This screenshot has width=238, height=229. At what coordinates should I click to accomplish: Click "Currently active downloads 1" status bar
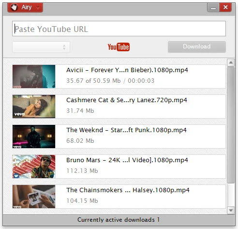119,220
